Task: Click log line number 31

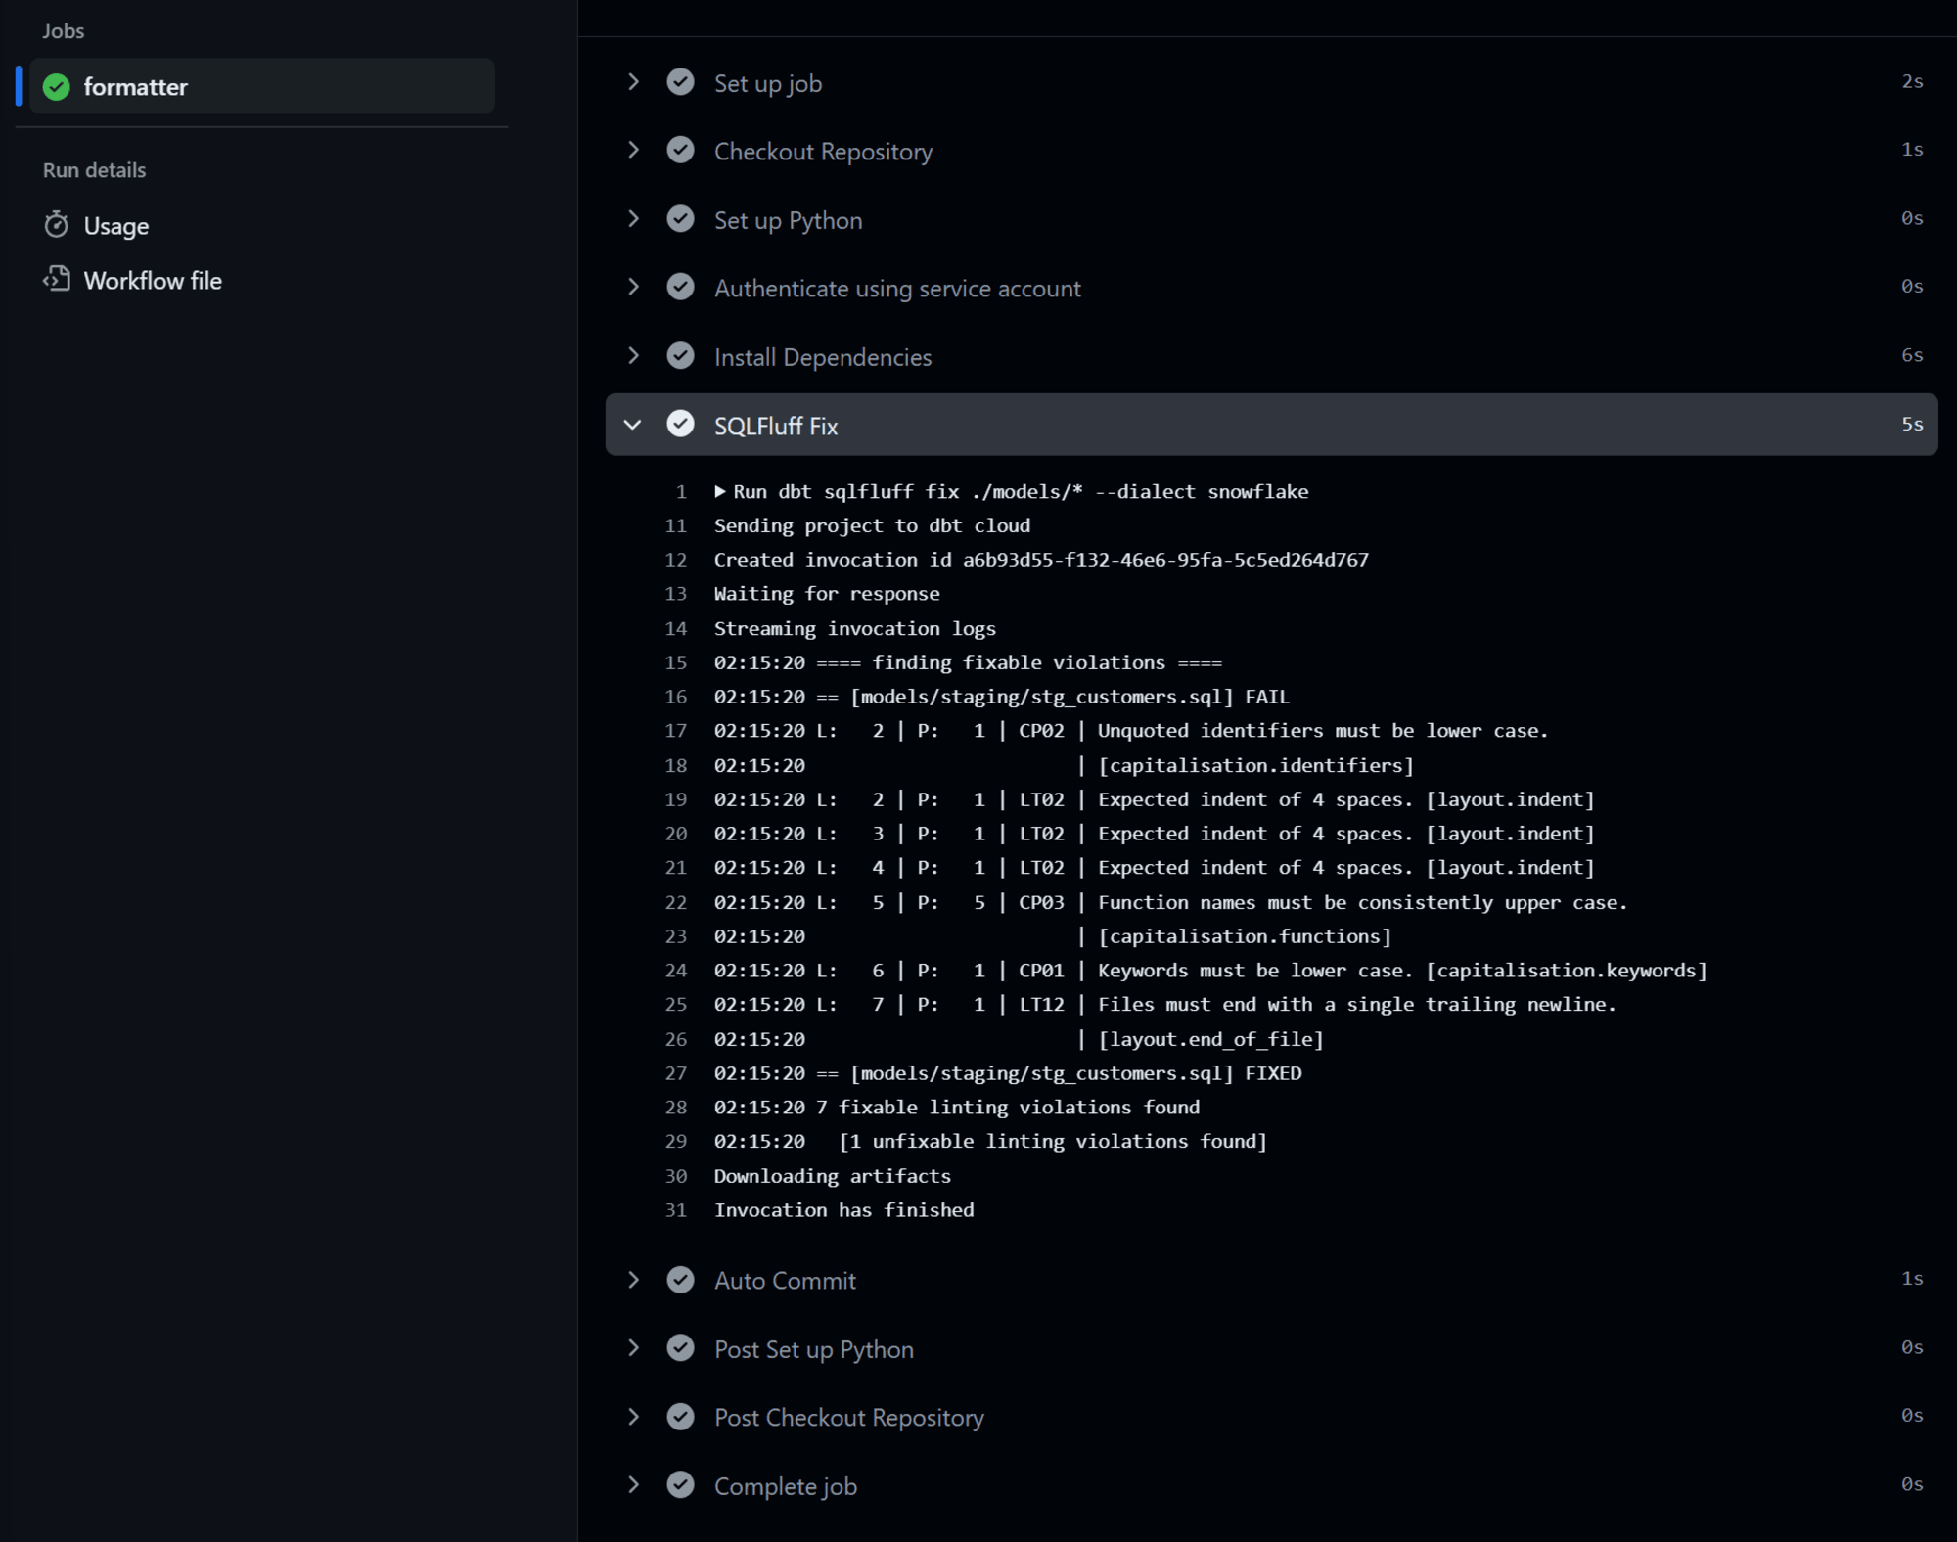Action: [676, 1210]
